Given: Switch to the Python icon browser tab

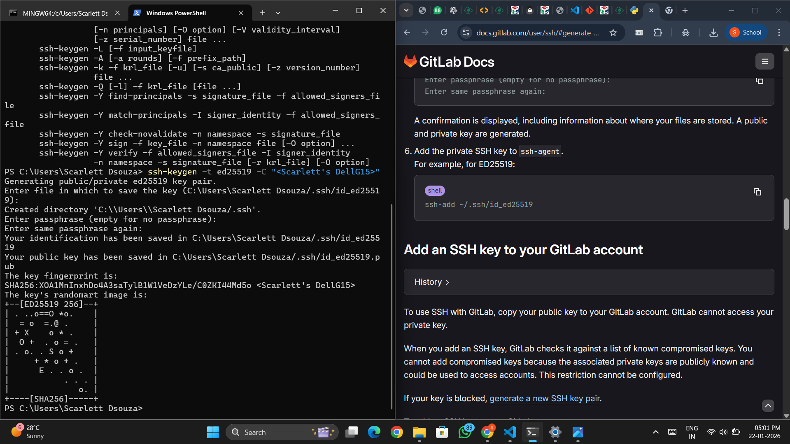Looking at the screenshot, I should click(634, 11).
